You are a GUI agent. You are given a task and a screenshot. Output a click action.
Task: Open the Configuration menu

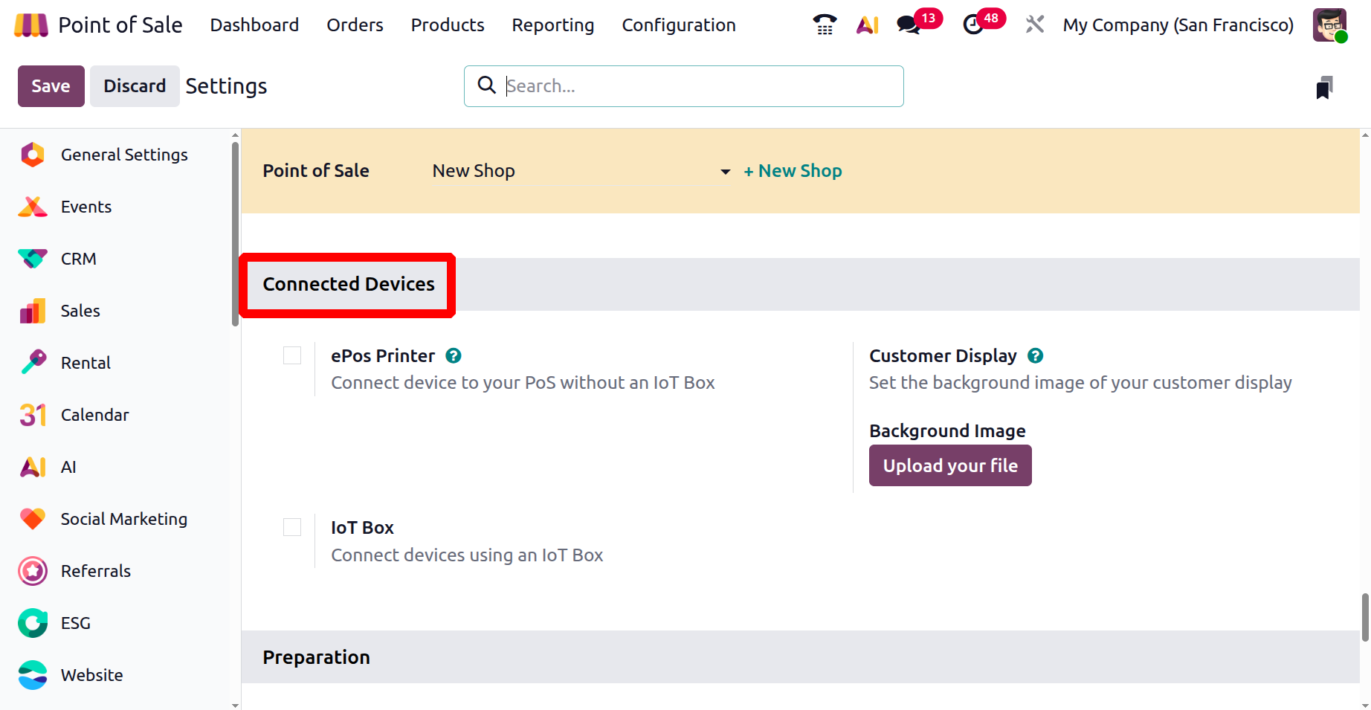tap(678, 25)
